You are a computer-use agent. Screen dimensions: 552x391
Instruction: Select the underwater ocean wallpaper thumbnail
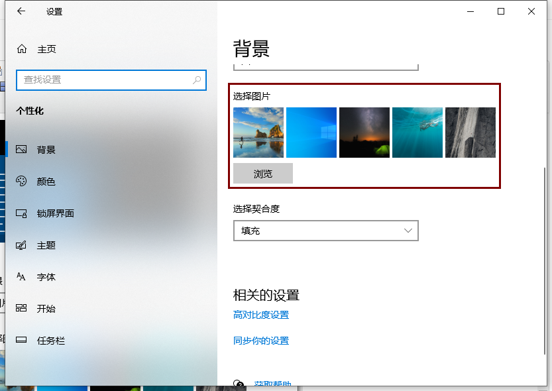coord(417,132)
